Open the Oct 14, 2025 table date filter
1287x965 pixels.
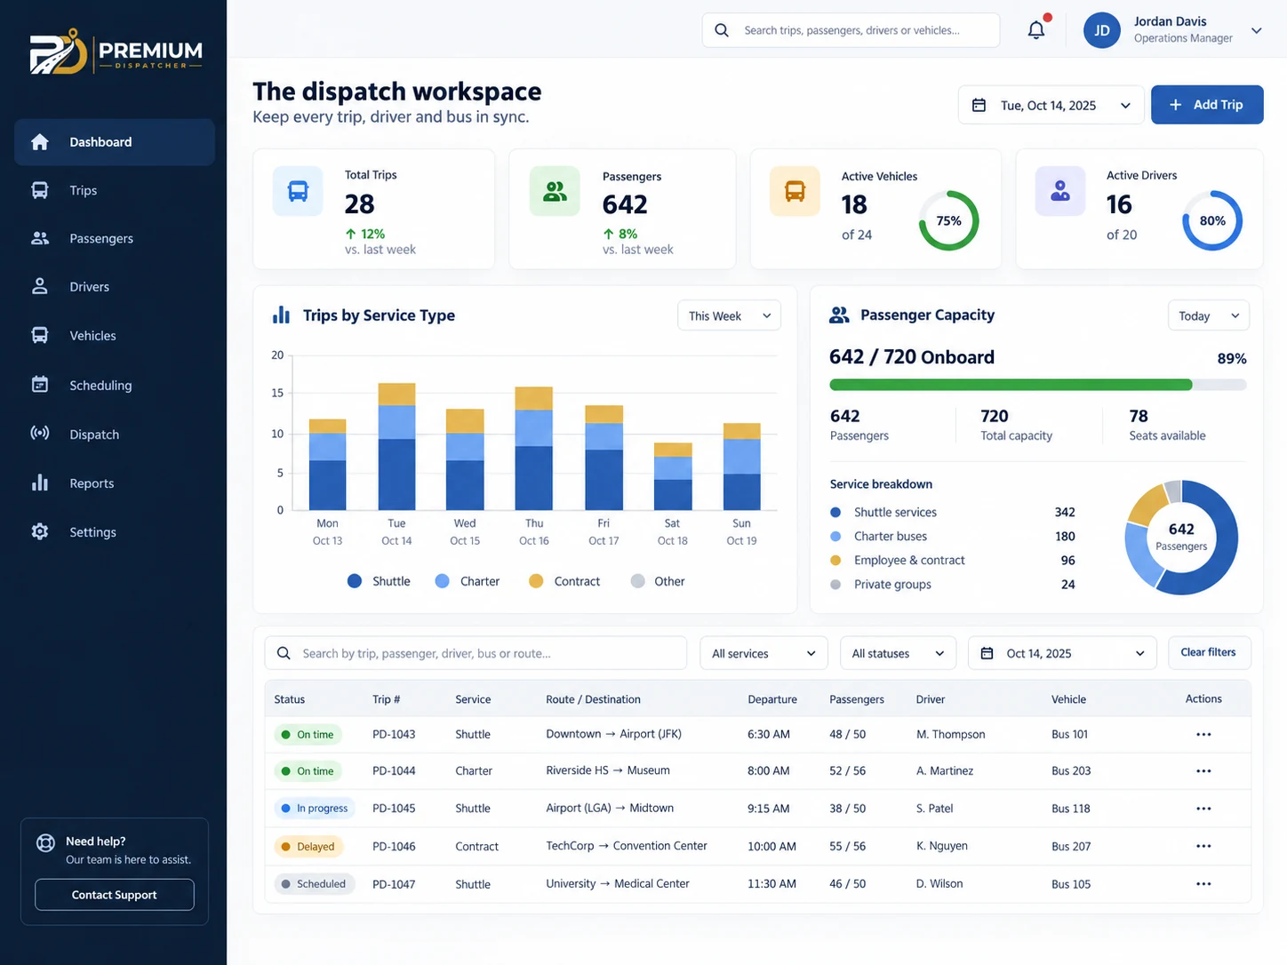coord(1062,653)
